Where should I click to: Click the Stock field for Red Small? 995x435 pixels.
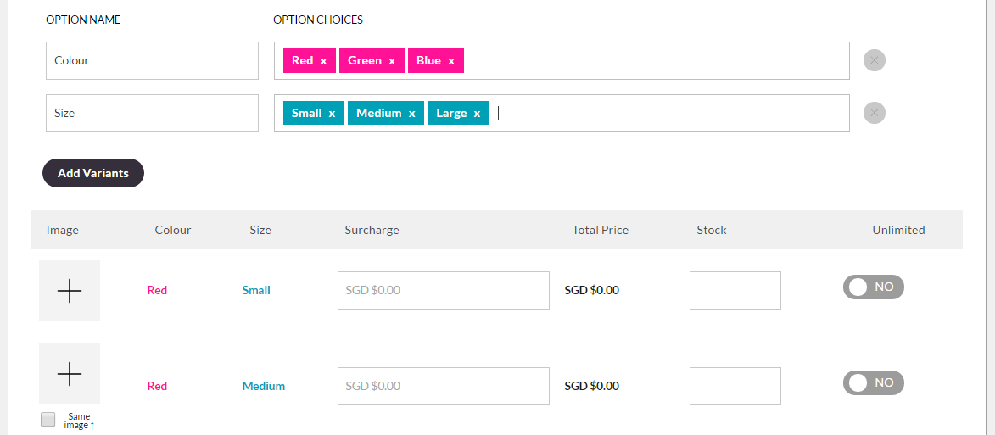(735, 291)
